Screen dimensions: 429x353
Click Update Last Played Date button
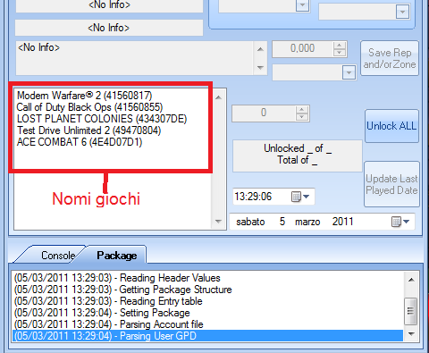[x=391, y=184]
